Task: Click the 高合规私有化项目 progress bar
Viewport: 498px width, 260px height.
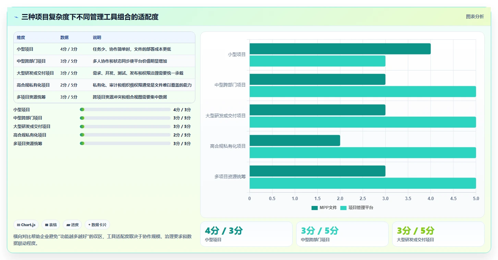Action: point(125,135)
